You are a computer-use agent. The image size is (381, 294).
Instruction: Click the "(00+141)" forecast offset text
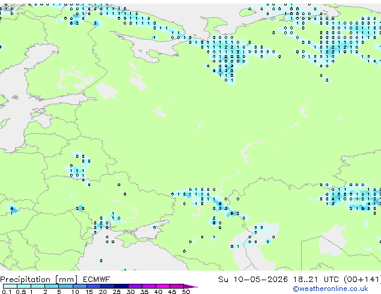click(362, 280)
